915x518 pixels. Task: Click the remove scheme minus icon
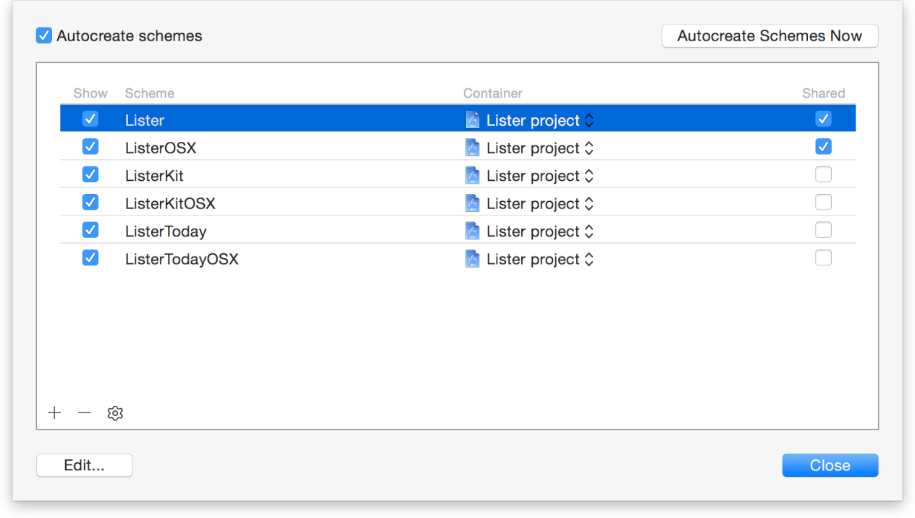coord(85,413)
